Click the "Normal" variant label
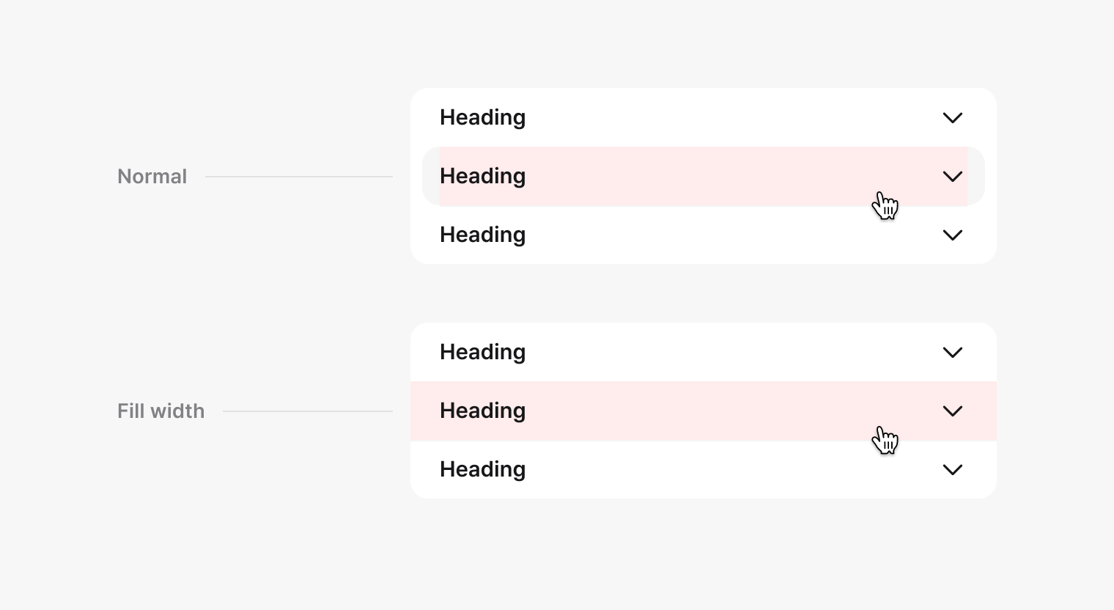The image size is (1114, 610). click(x=152, y=177)
